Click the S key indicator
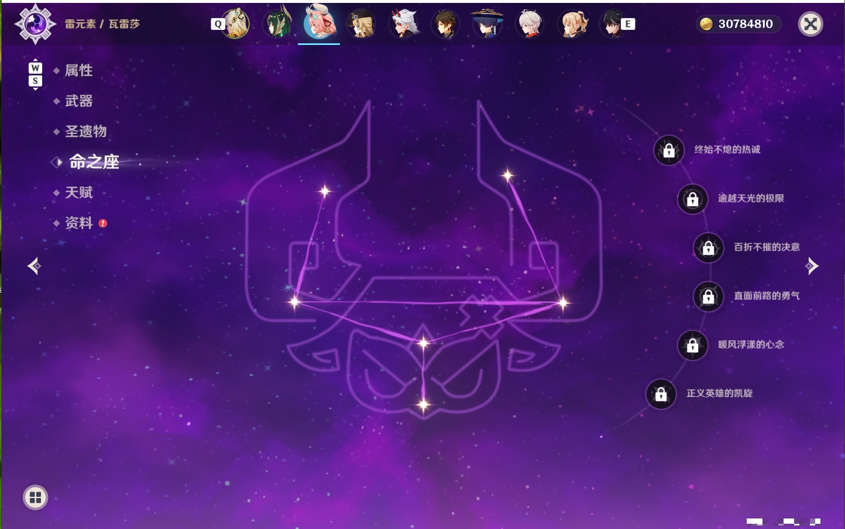 pos(35,81)
